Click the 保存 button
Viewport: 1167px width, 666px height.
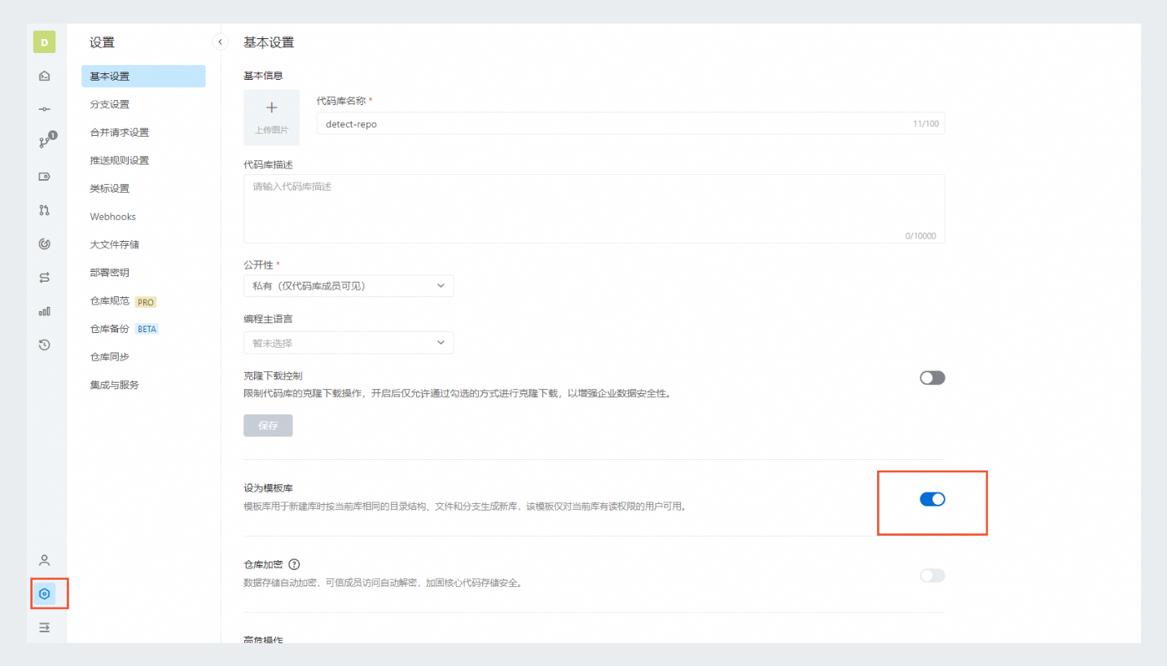point(268,426)
